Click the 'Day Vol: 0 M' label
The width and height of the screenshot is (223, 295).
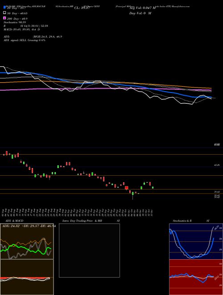(140, 13)
